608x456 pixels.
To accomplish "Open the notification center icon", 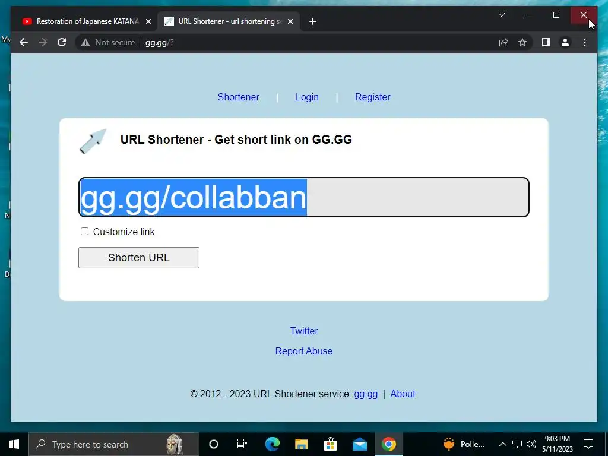I will click(588, 444).
